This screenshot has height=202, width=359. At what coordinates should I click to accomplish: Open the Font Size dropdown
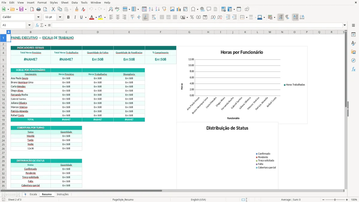[60, 17]
